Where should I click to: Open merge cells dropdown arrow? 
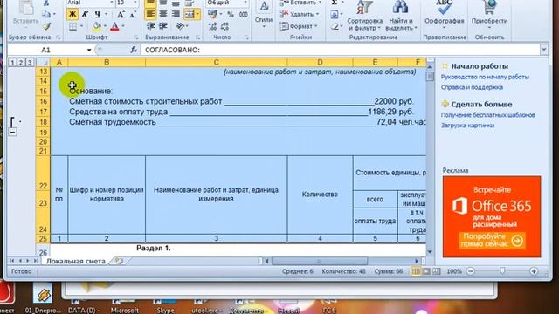197,14
